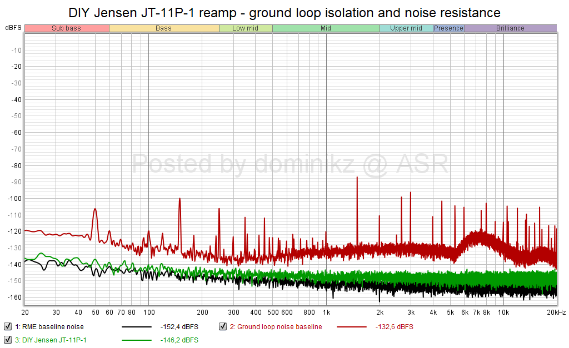
Task: Click the '-152,4 dBFS' legend value
Action: pos(179,327)
